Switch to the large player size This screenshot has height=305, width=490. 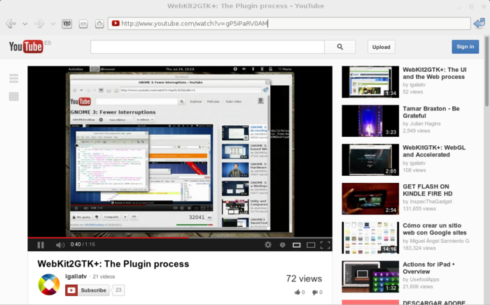point(311,245)
